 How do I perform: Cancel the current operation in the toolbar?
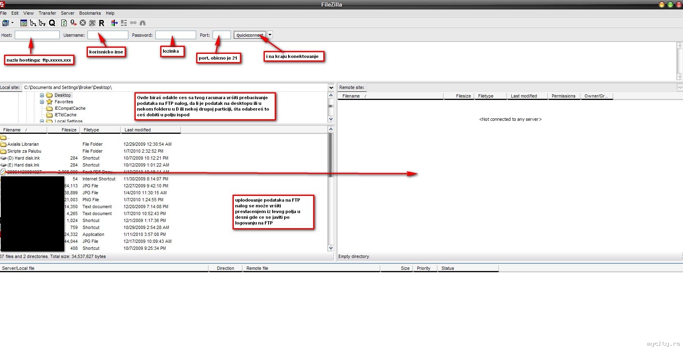pyautogui.click(x=83, y=23)
